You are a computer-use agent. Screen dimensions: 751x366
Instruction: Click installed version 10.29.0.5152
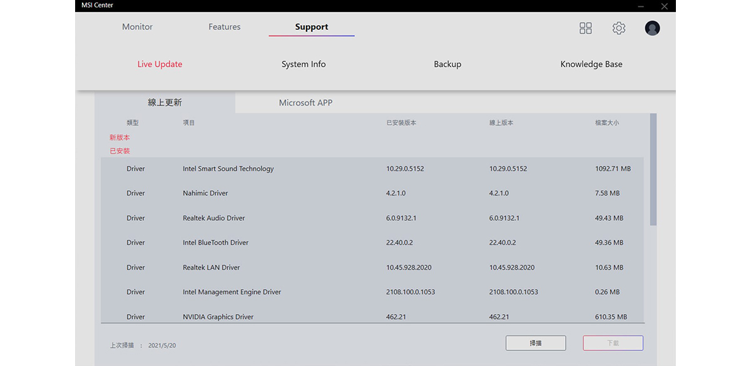(405, 169)
